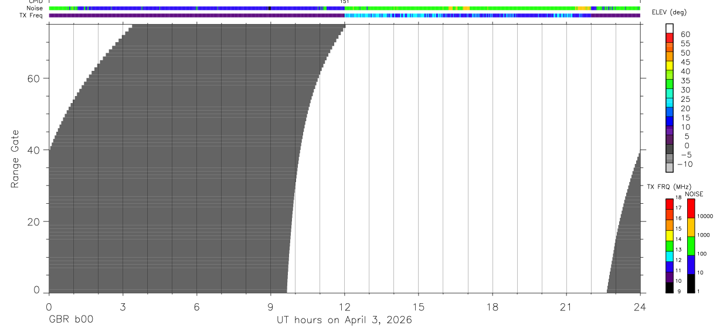Click the yellow swatch in the ELEV color bar
Viewport: 720px width, 332px height.
[669, 66]
